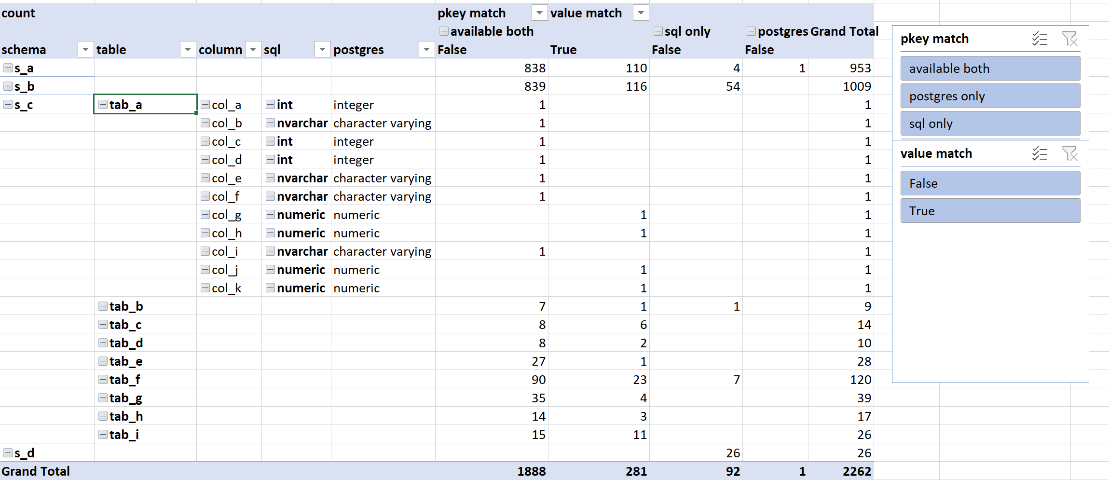Image resolution: width=1109 pixels, height=480 pixels.
Task: Collapse the 'sql only' column group
Action: coord(657,31)
